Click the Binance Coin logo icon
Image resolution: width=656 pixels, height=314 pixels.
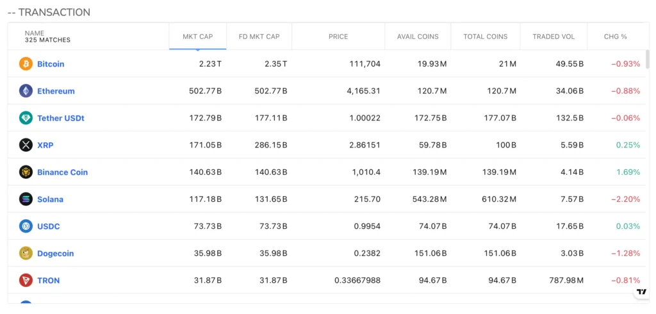pyautogui.click(x=26, y=172)
